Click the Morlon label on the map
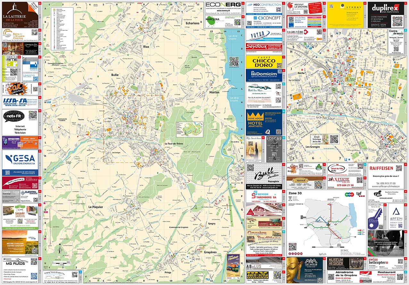Image resolution: width=409 pixels, height=285 pixels. (214, 92)
